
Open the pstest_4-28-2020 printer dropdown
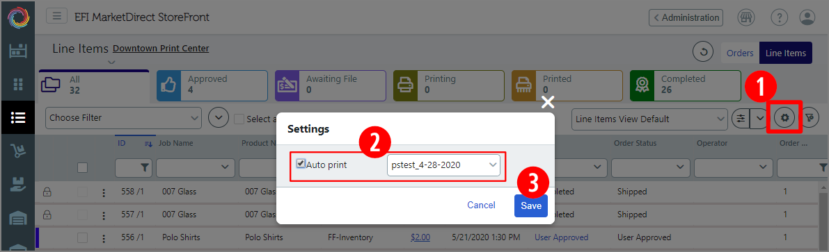443,165
